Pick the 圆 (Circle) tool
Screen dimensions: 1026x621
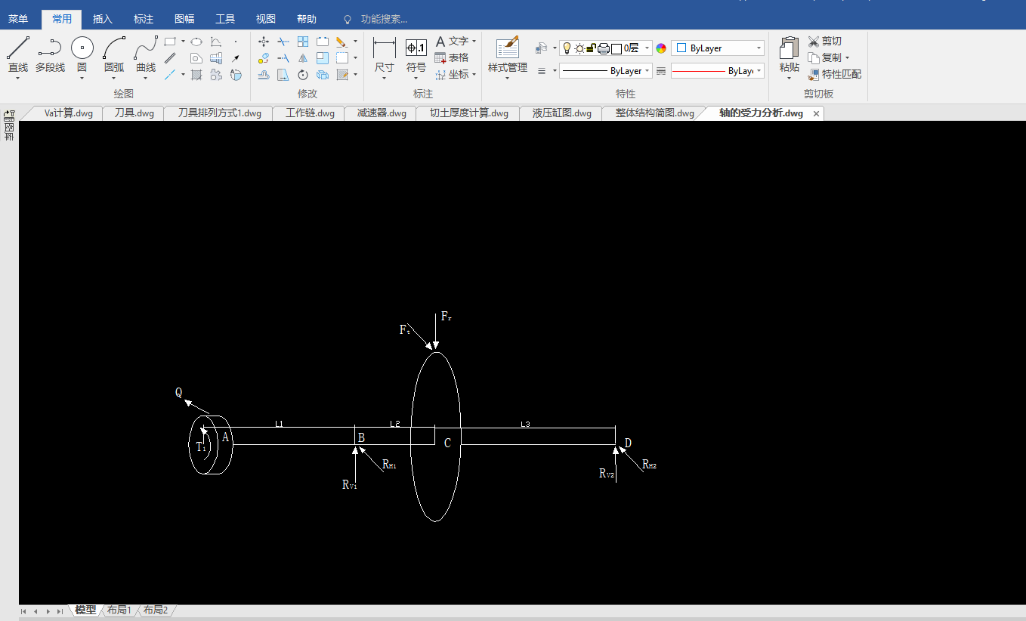82,49
